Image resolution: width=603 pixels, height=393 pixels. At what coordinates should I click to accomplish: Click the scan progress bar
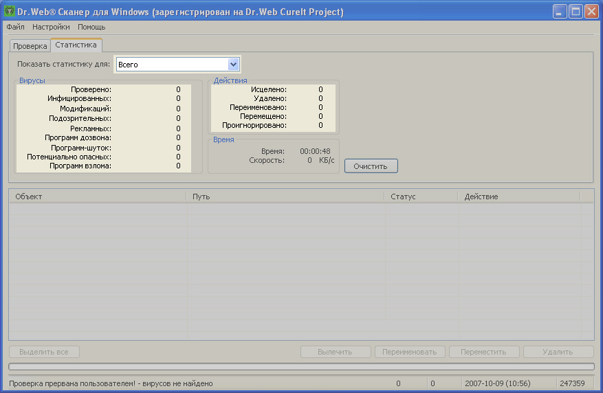click(x=301, y=367)
